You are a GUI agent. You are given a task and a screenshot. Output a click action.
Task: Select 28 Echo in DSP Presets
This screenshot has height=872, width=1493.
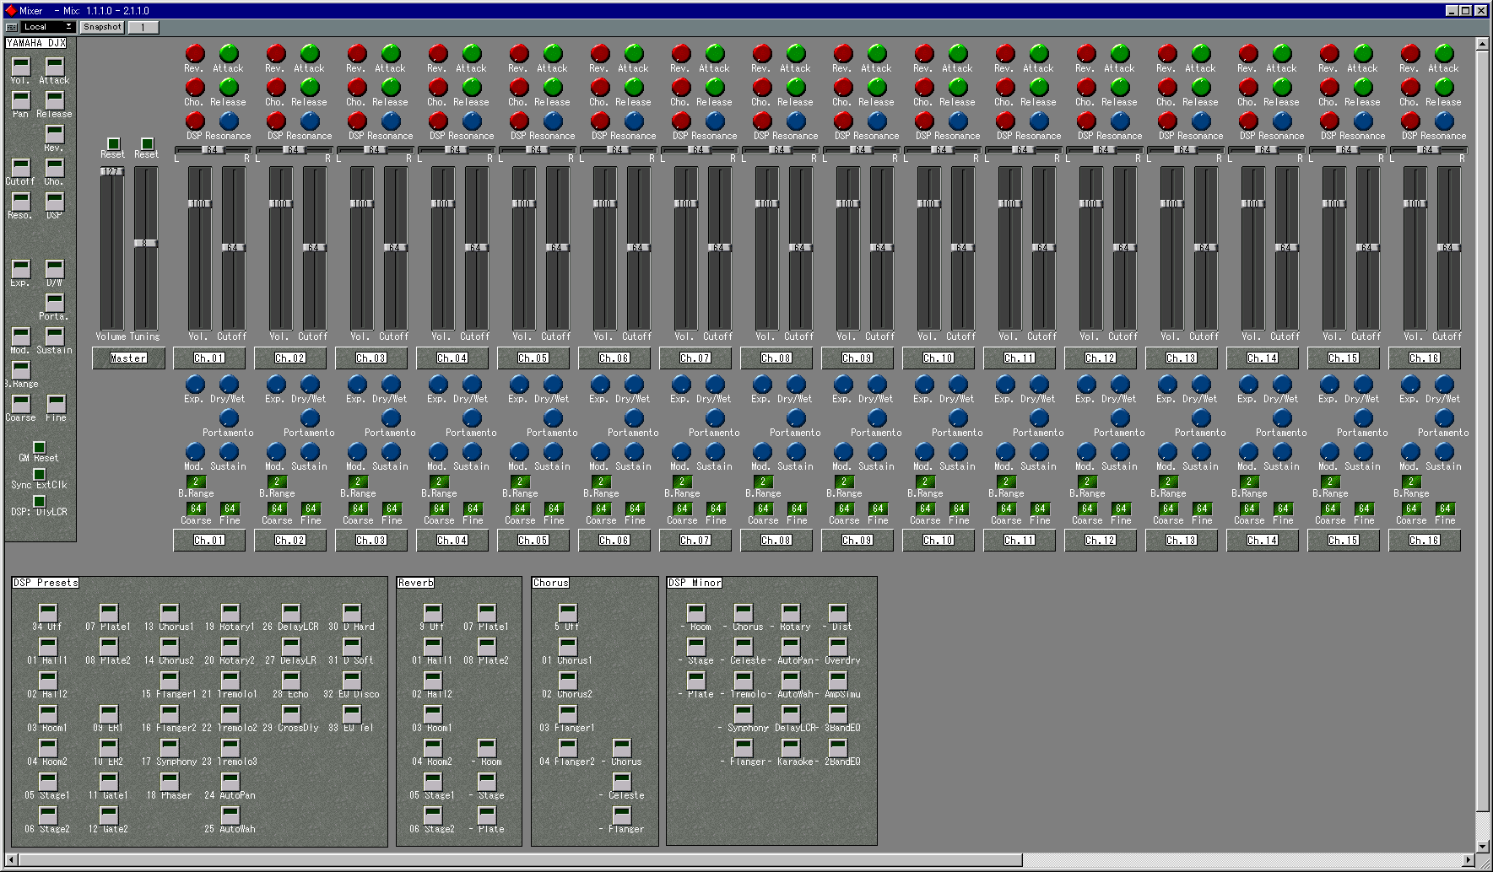point(290,681)
